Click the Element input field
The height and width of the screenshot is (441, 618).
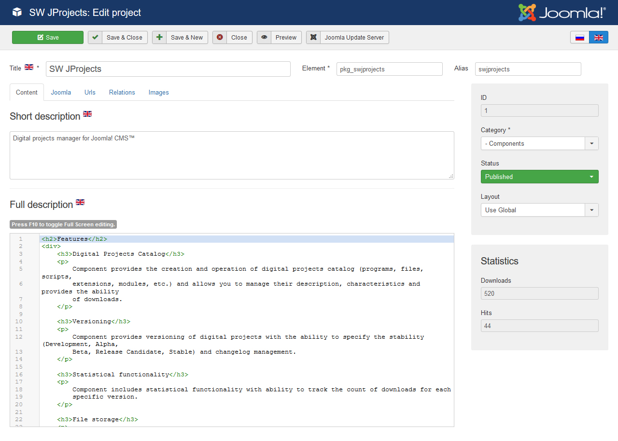[390, 69]
